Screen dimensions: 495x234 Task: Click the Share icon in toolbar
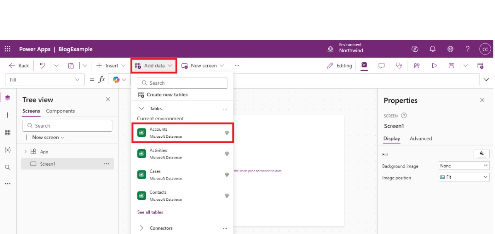(417, 66)
